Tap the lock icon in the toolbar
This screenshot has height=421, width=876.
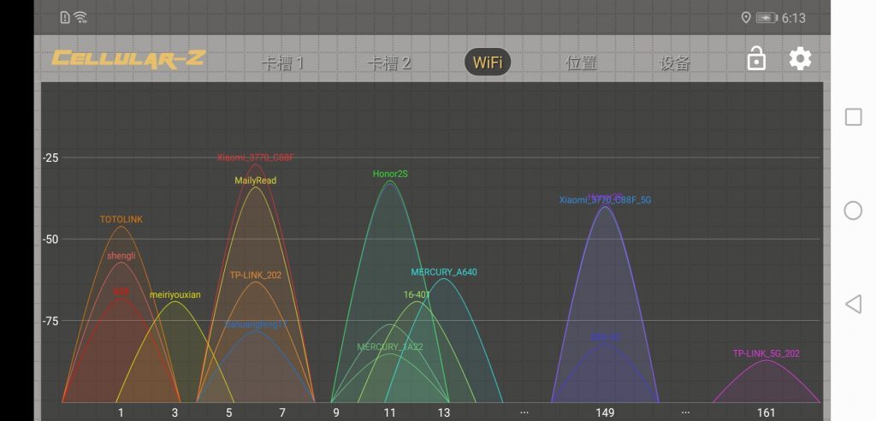pos(756,59)
